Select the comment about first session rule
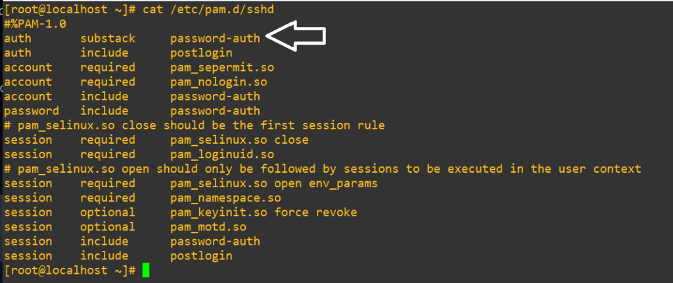Viewport: 673px width, 283px height. 194,125
